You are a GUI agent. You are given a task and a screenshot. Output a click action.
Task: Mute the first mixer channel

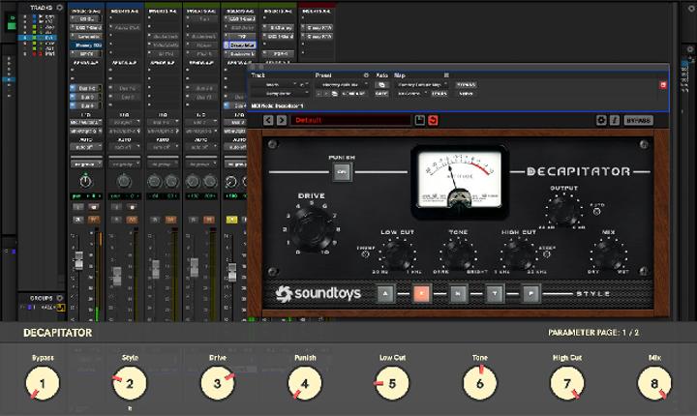[93, 220]
